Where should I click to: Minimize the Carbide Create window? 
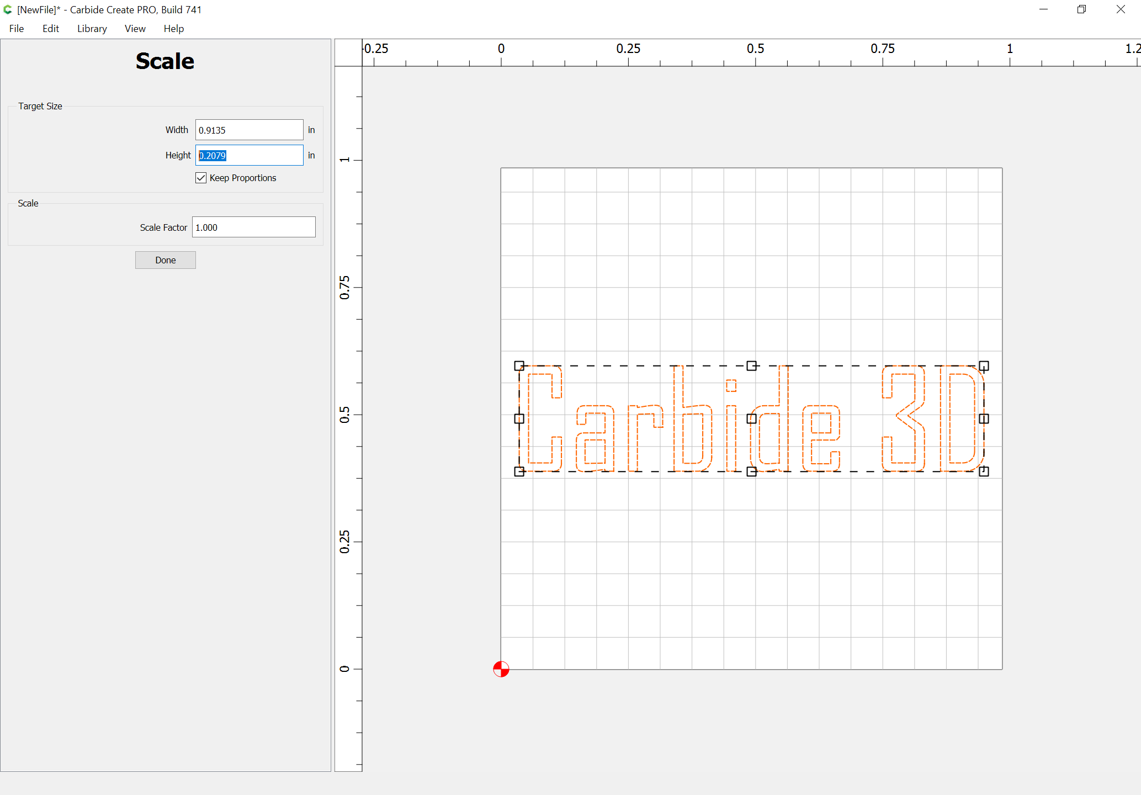pyautogui.click(x=1043, y=9)
